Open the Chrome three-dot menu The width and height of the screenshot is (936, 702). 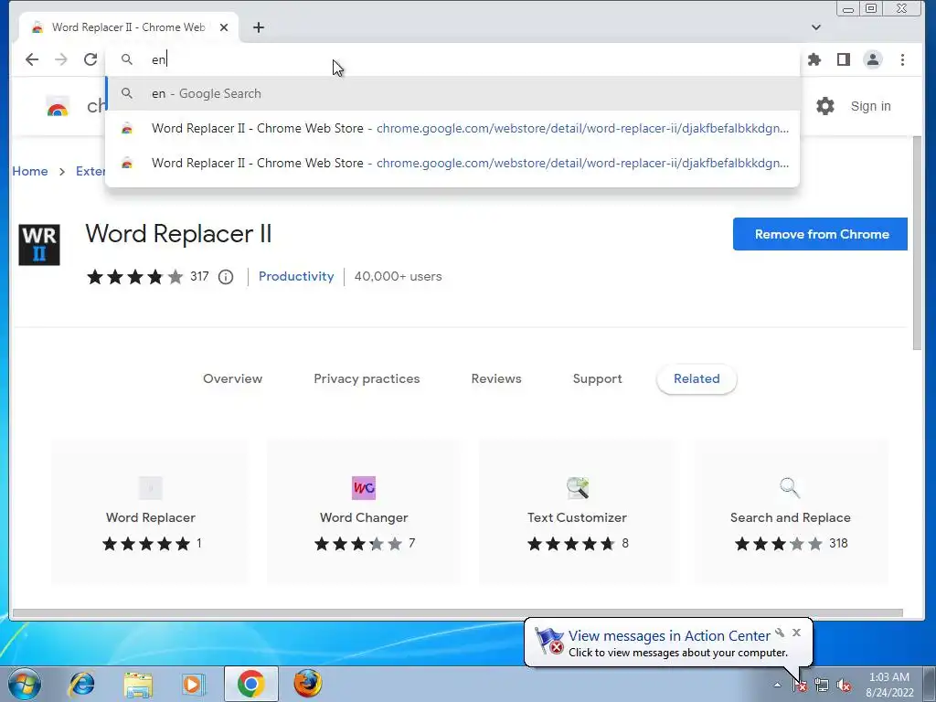[902, 59]
